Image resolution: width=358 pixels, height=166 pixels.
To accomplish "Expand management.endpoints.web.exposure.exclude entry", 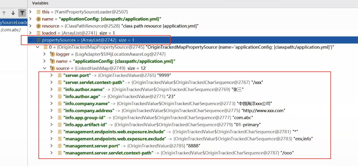I will (x=51, y=138).
